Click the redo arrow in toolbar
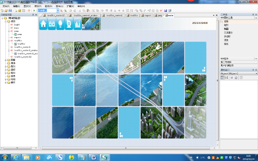 [75, 10]
